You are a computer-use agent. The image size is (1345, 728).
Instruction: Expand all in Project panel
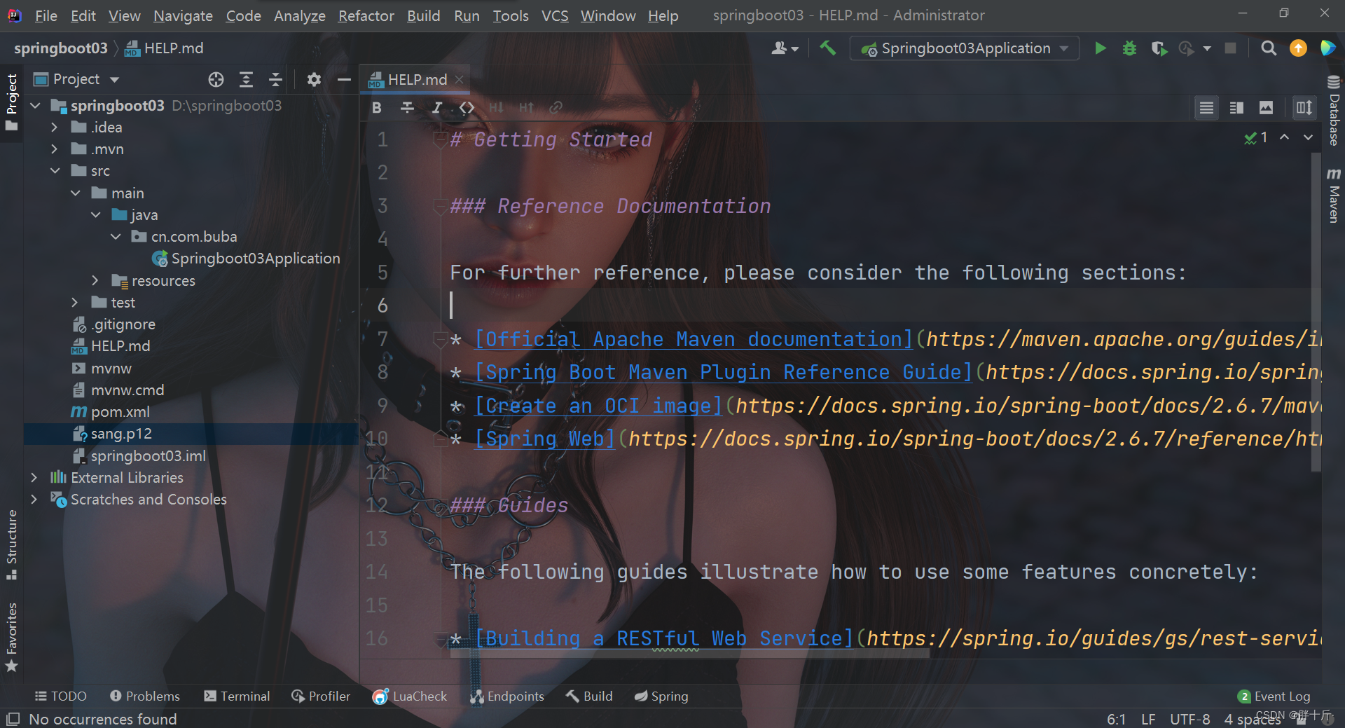coord(246,79)
